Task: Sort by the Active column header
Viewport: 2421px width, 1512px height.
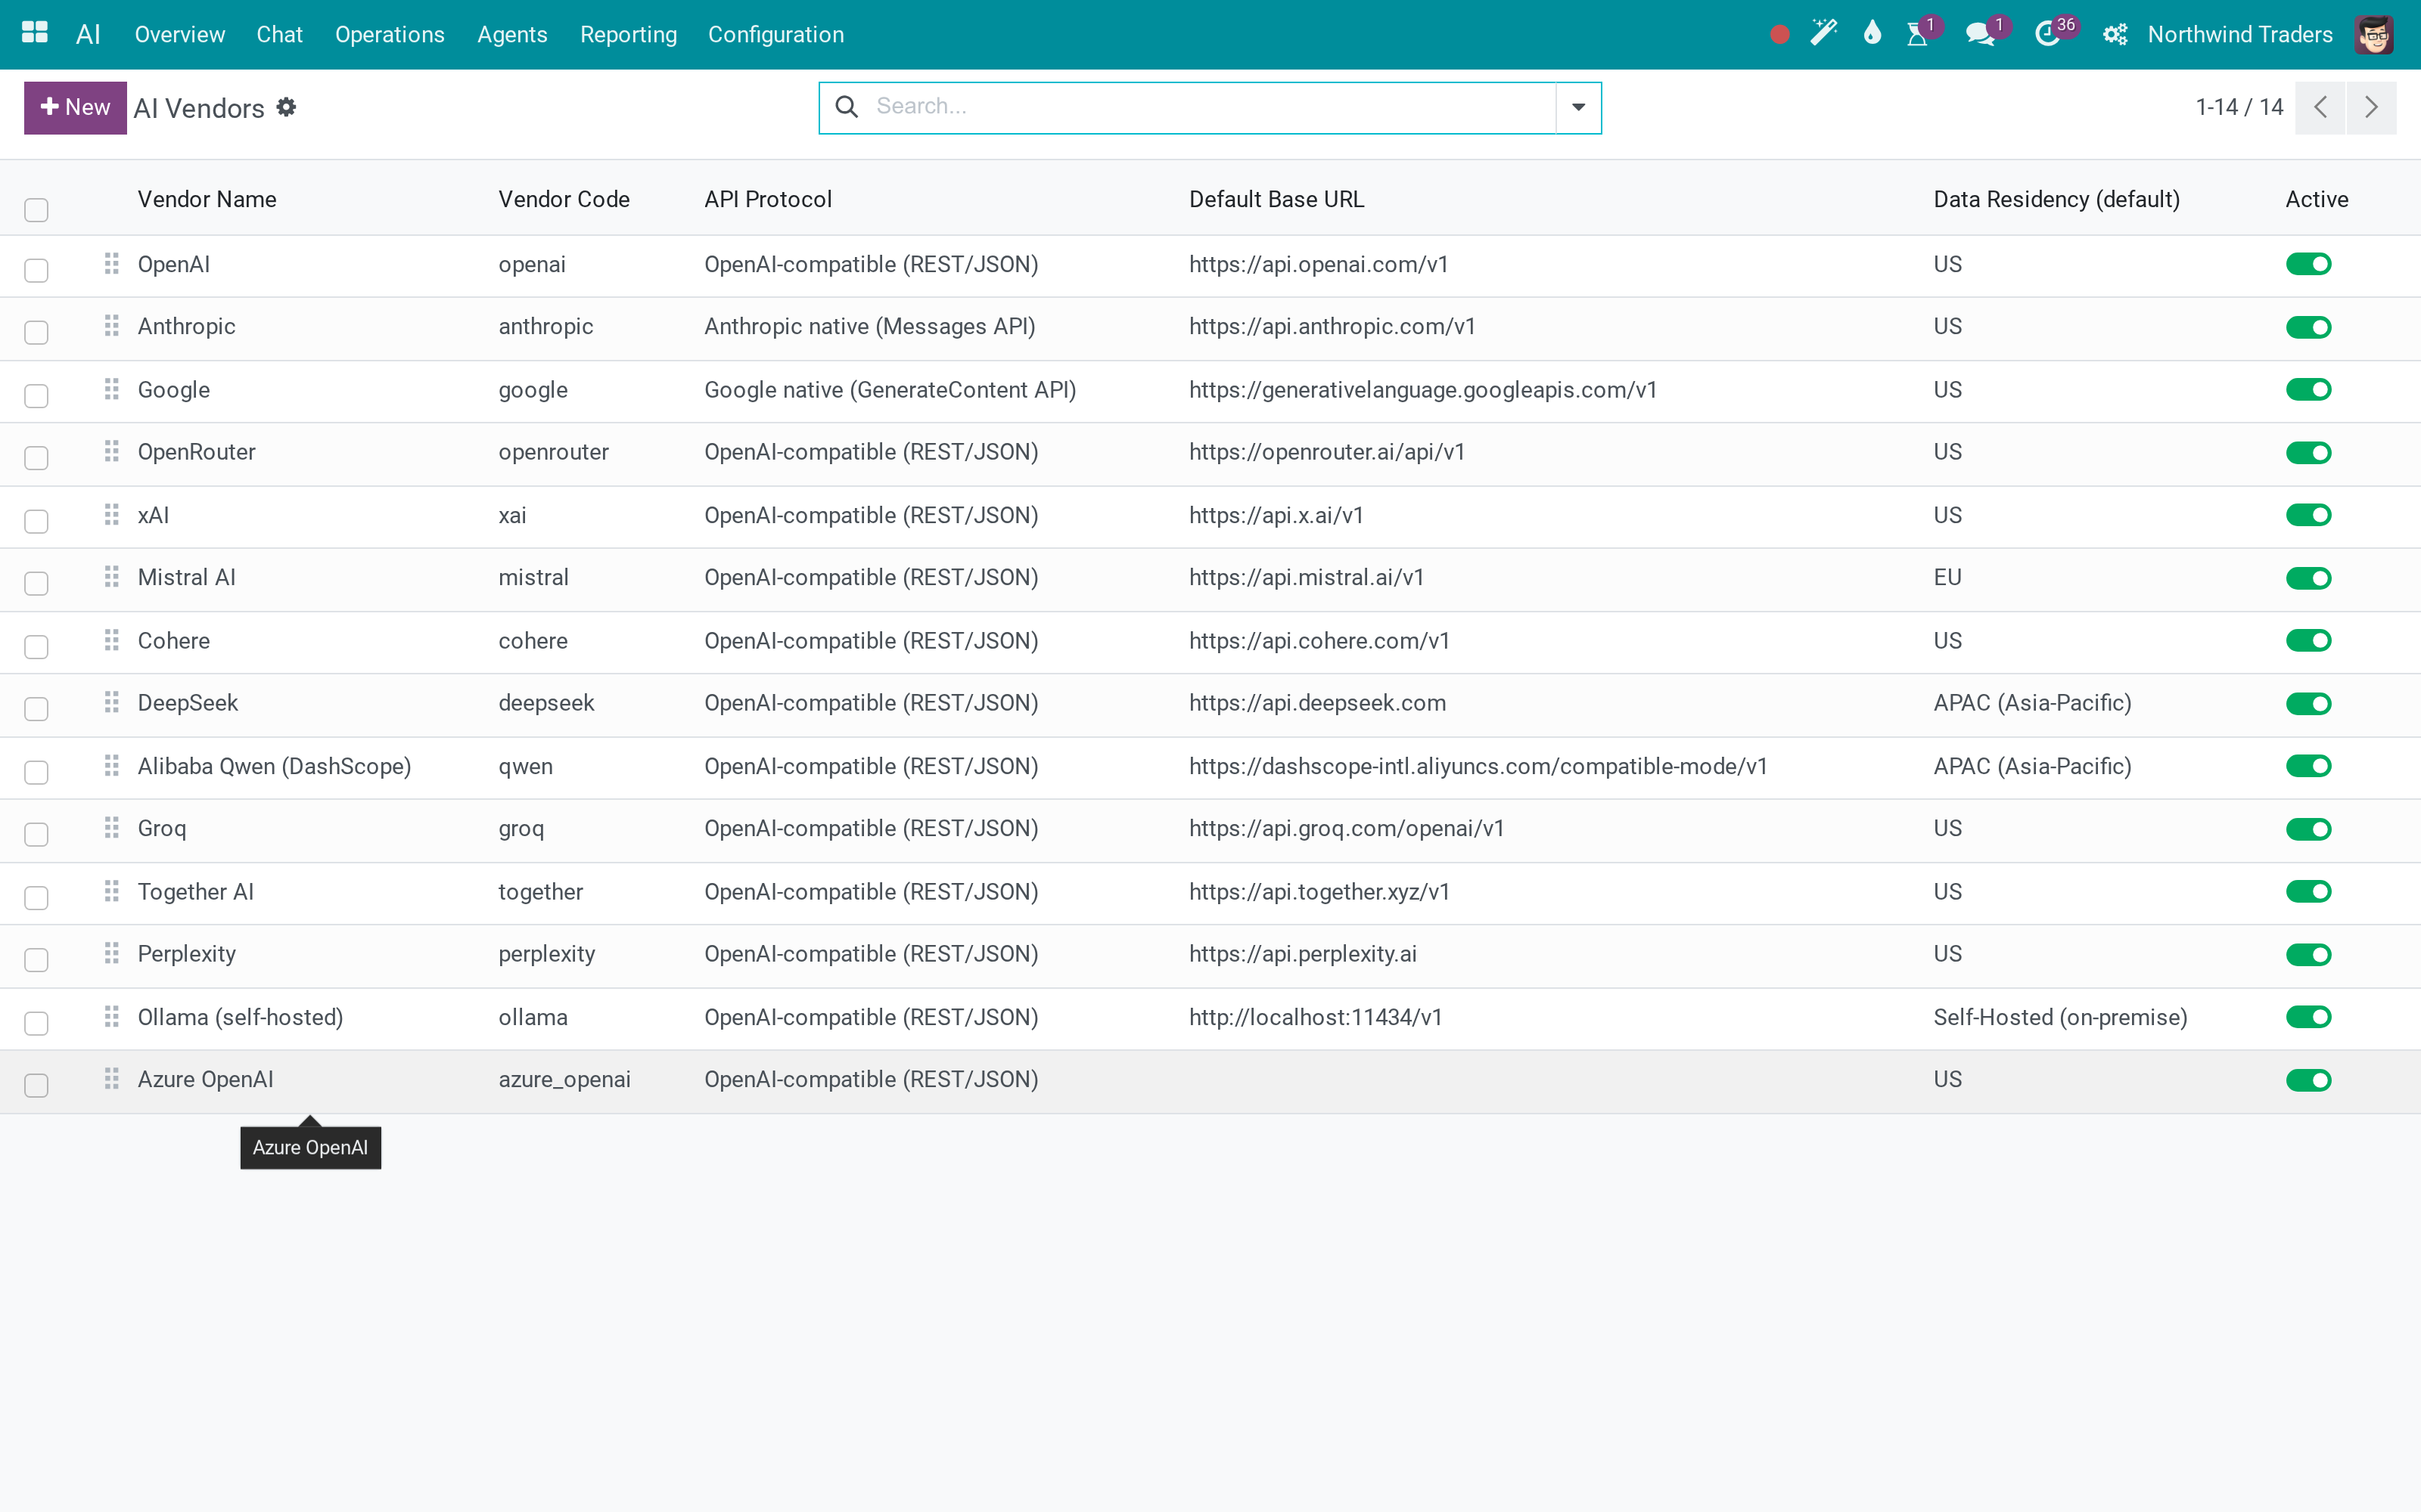Action: click(2317, 199)
